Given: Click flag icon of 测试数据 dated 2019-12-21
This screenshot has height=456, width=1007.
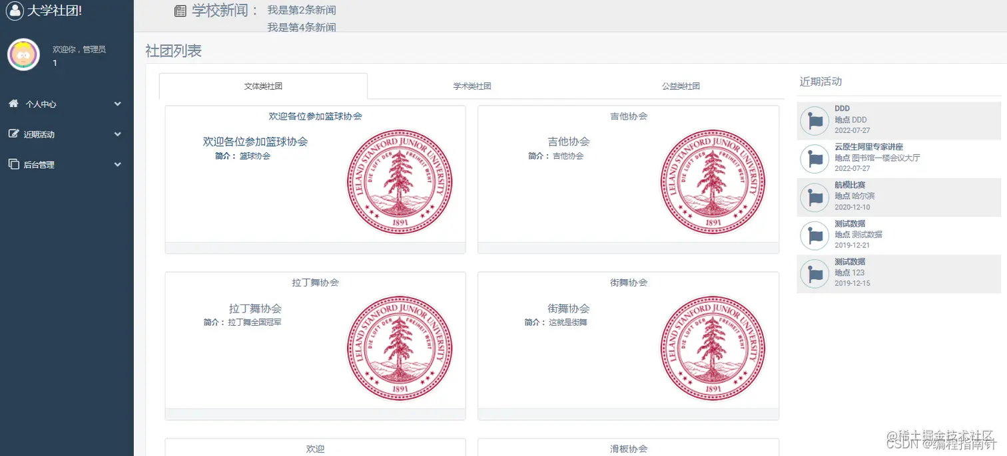Looking at the screenshot, I should (x=815, y=236).
